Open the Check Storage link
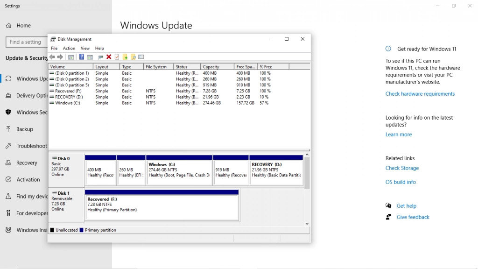Image resolution: width=478 pixels, height=269 pixels. pos(402,168)
